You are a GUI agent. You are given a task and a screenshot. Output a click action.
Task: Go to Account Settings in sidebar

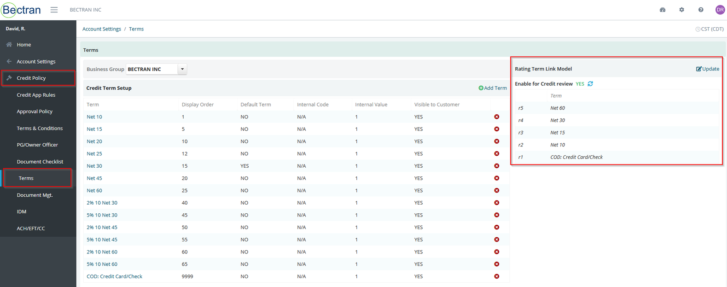point(36,61)
